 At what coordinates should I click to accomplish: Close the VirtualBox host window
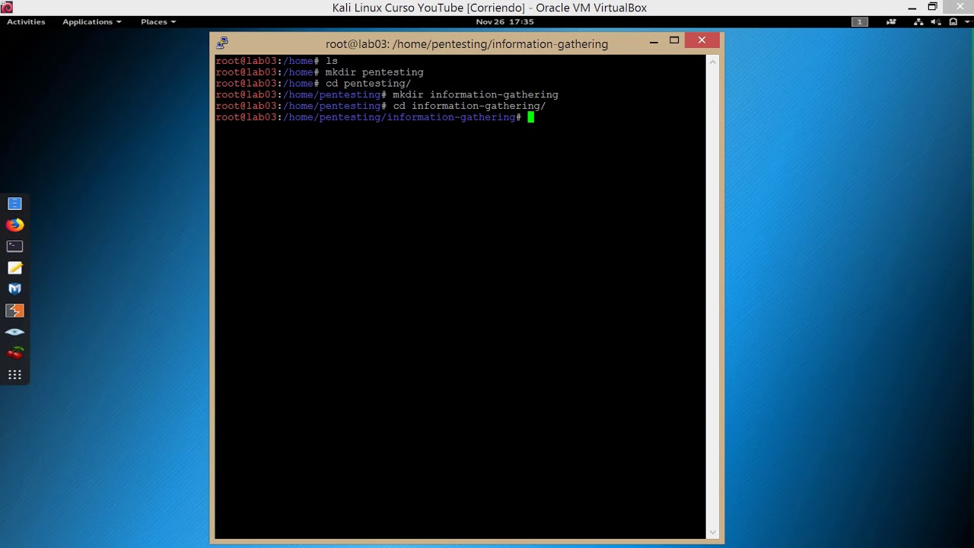click(958, 7)
